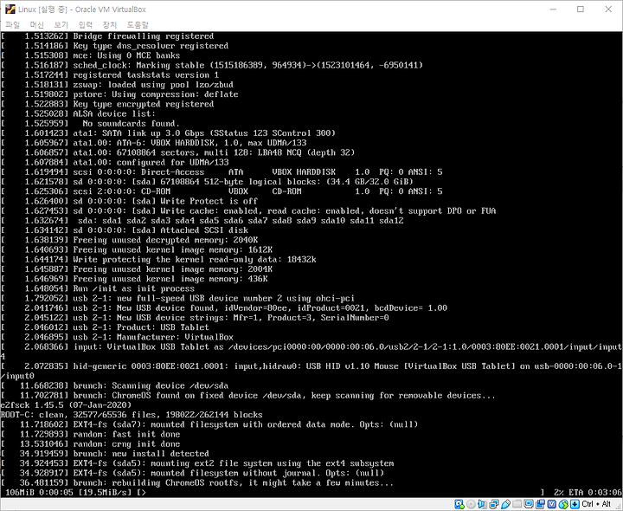
Task: Click the '2% ETA 0:03:06' progress text
Action: pyautogui.click(x=588, y=493)
